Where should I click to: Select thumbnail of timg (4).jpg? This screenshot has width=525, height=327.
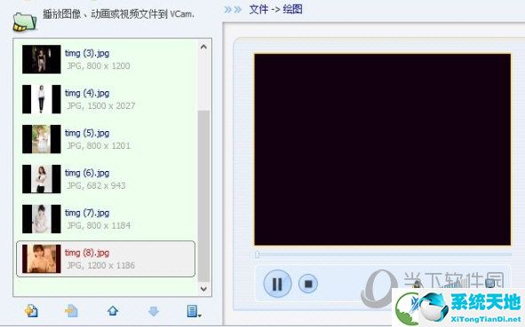(42, 99)
